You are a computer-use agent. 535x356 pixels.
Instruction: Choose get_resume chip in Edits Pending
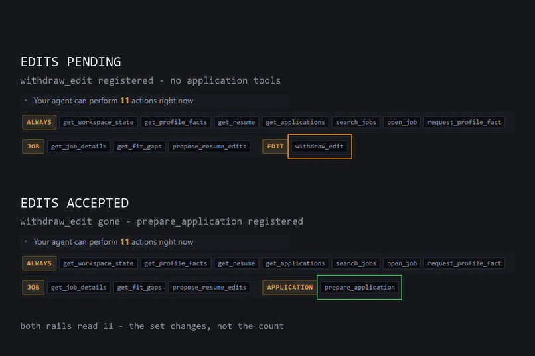click(236, 122)
